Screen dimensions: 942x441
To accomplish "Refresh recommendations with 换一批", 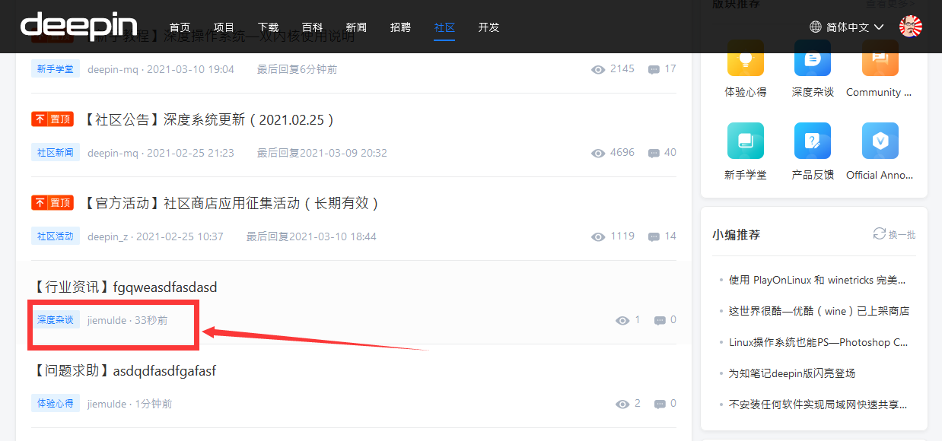I will (895, 234).
